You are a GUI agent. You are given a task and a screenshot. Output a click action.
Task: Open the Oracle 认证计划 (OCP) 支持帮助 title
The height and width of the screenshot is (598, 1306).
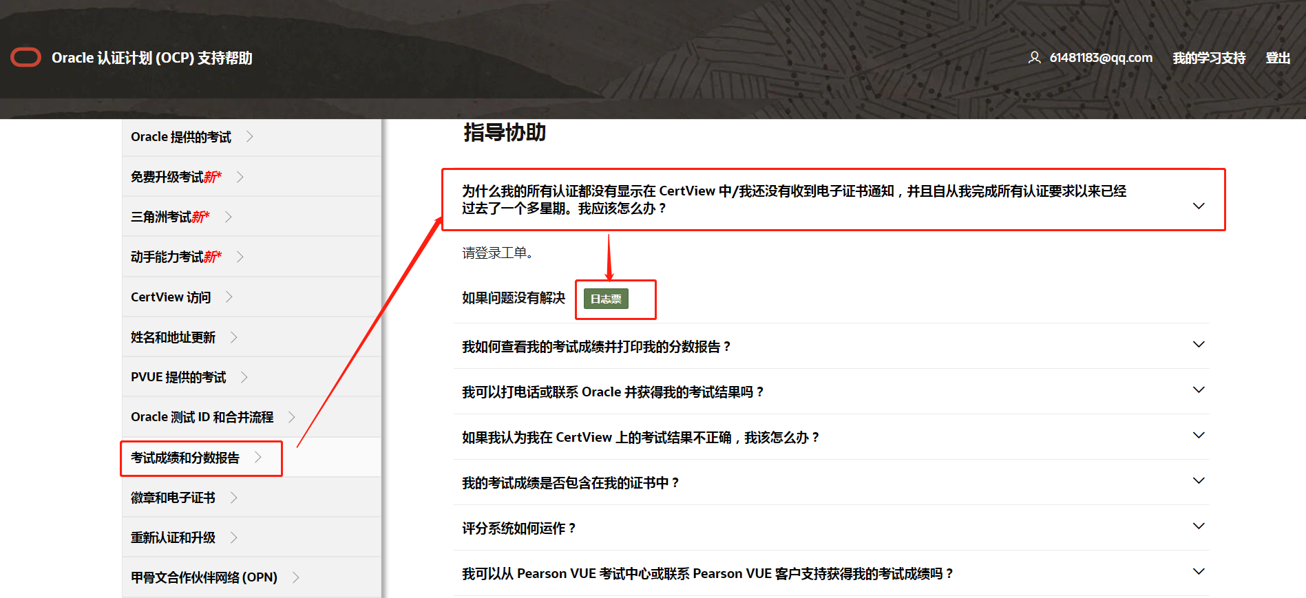pos(152,58)
